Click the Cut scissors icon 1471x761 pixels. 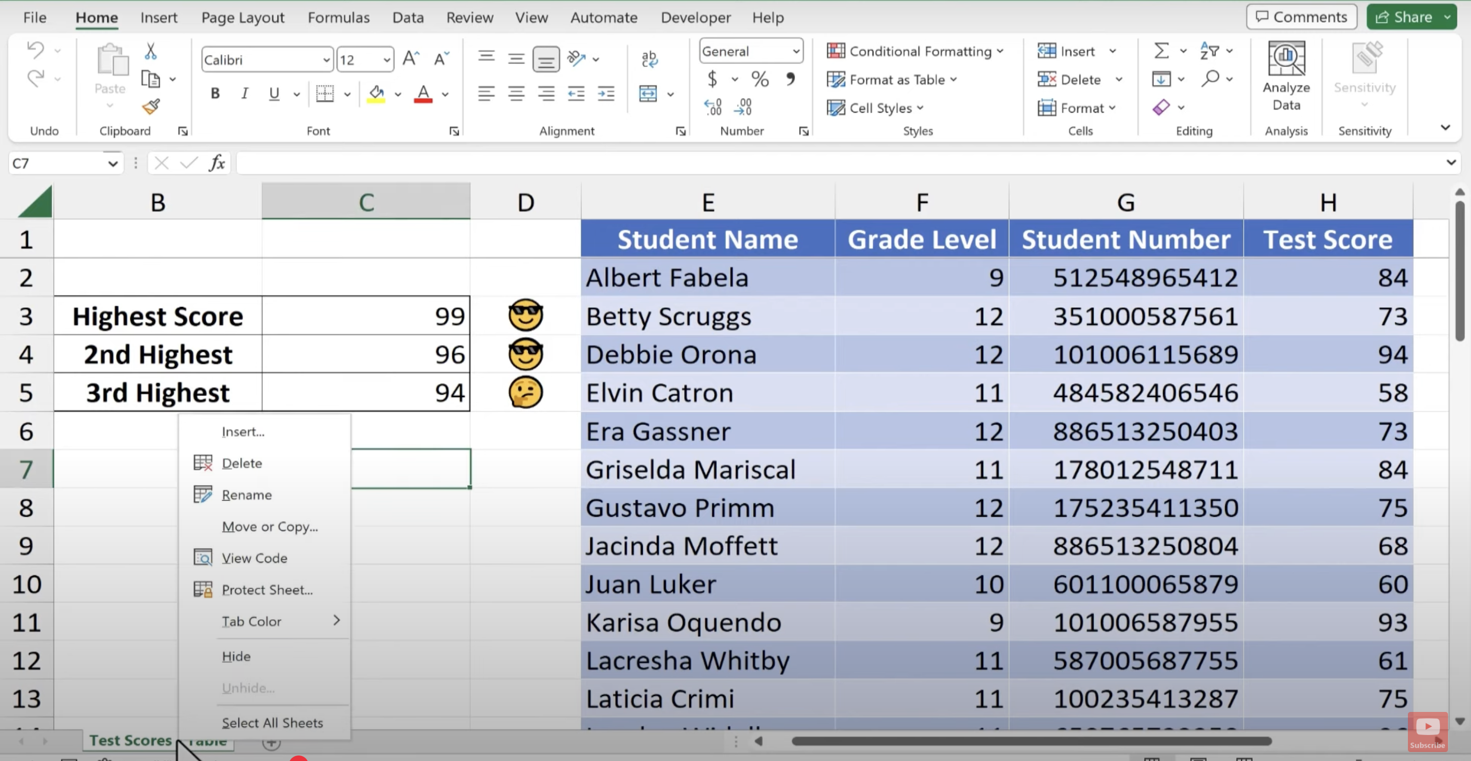(x=151, y=52)
